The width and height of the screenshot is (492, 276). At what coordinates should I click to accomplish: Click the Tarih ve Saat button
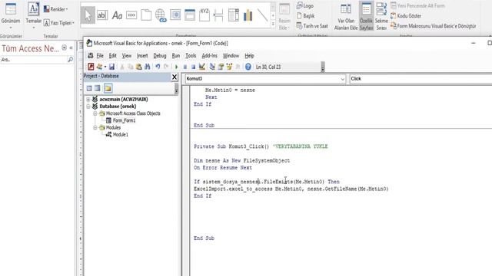312,26
